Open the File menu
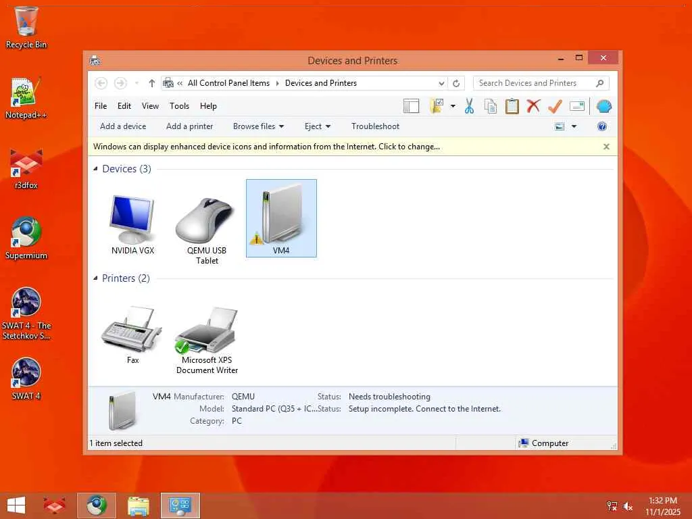This screenshot has height=519, width=692. click(x=101, y=106)
